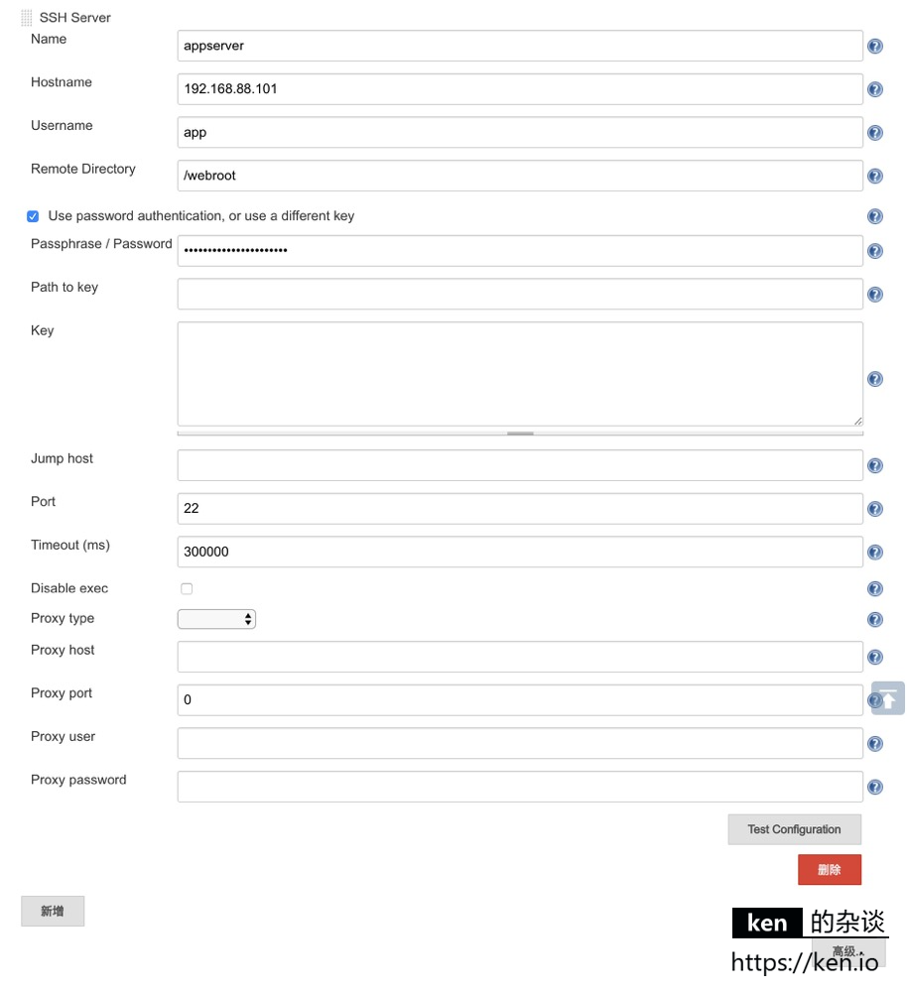Viewport: 907px width, 992px height.
Task: Focus the empty Path to key field
Action: [520, 295]
